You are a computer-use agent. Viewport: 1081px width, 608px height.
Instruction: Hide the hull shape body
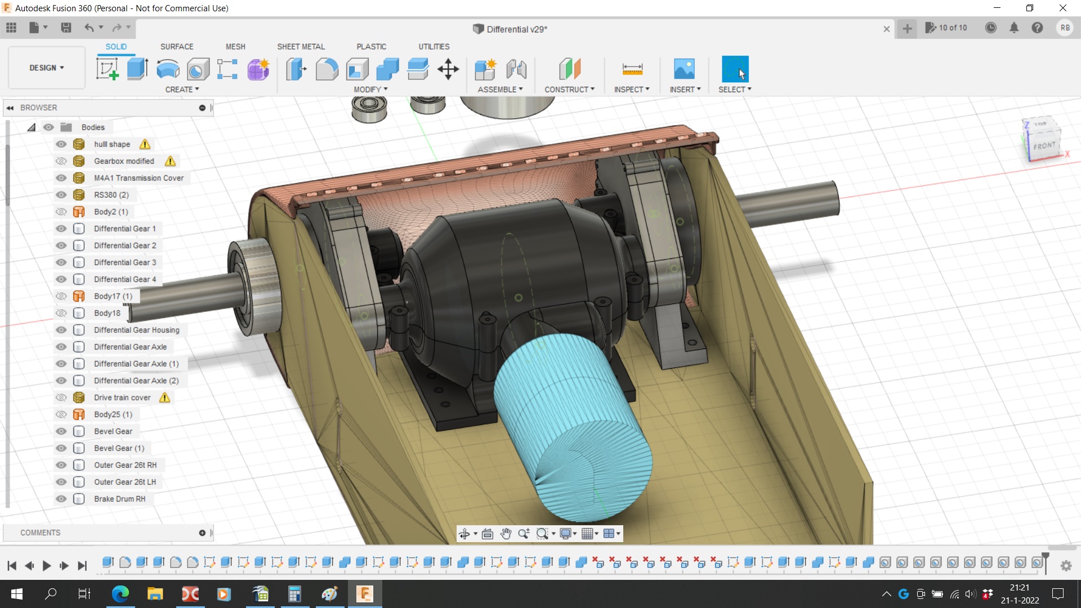click(61, 144)
